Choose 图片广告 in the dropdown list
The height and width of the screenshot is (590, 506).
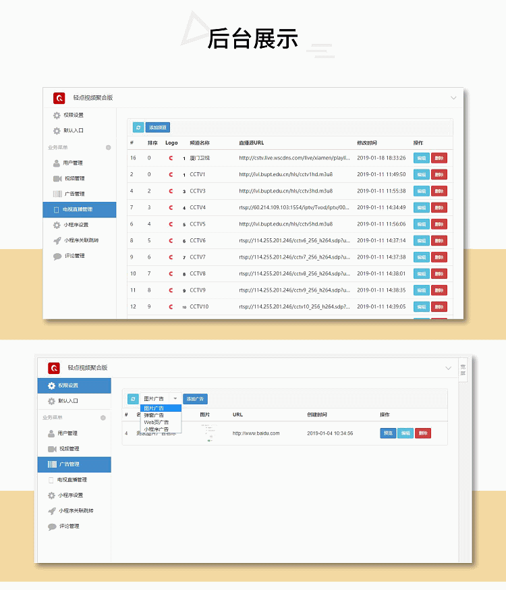tap(161, 408)
